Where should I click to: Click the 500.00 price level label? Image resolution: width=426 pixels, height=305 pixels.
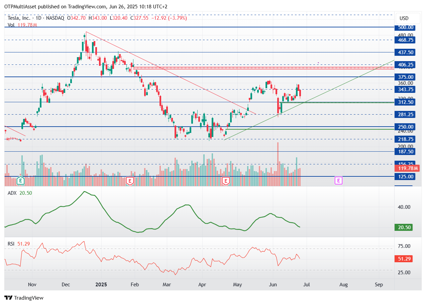[406, 27]
